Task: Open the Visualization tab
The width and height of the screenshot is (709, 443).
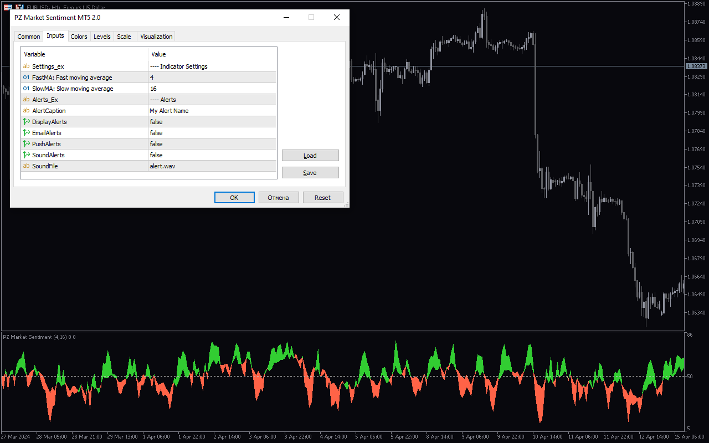Action: pos(156,37)
